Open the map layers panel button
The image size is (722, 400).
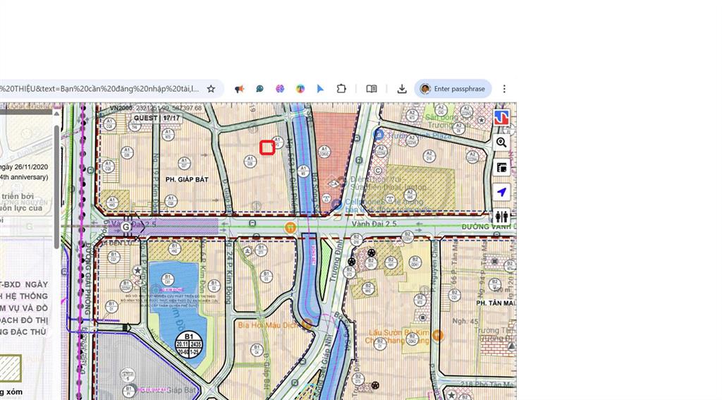click(501, 168)
